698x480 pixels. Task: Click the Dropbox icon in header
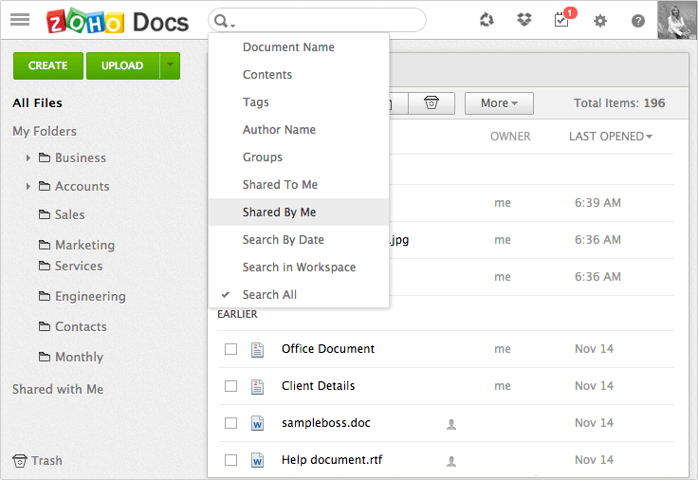pos(524,20)
